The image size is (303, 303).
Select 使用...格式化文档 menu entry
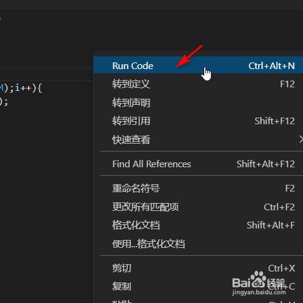tap(198, 244)
